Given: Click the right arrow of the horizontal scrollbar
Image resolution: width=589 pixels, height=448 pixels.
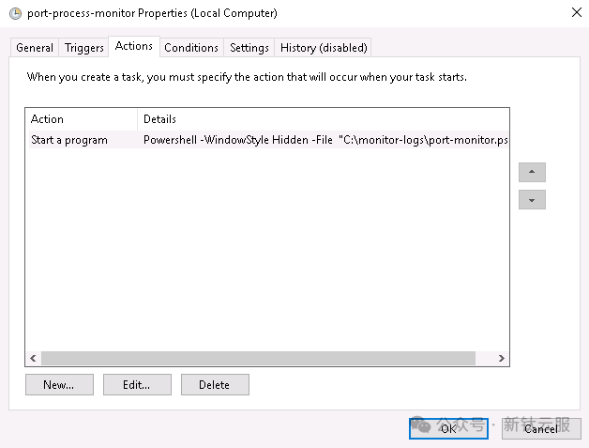Looking at the screenshot, I should 502,358.
